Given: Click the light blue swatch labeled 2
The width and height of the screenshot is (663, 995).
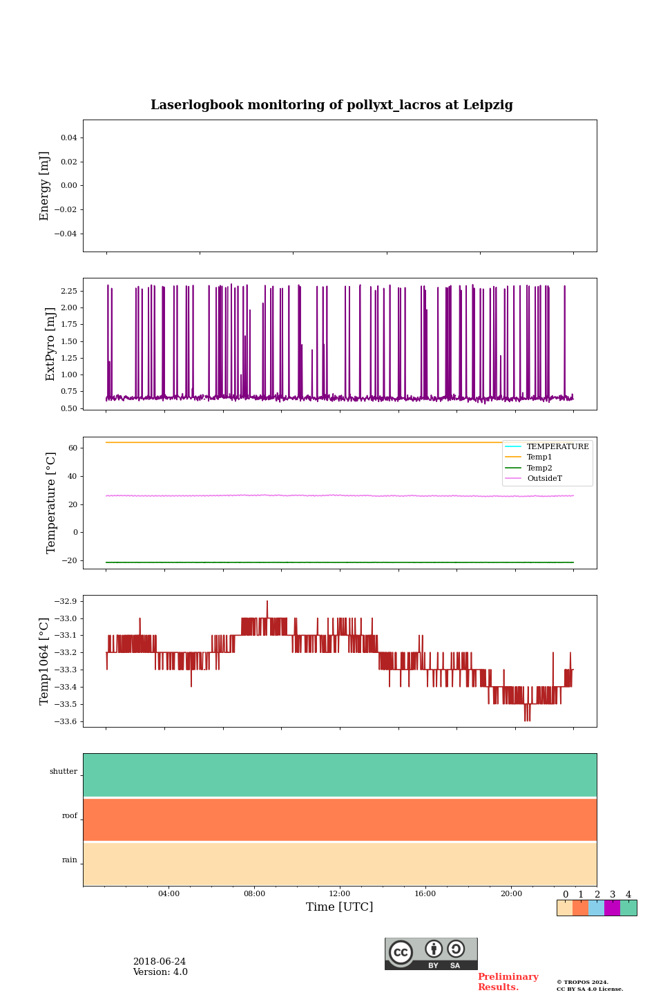Looking at the screenshot, I should pos(596,908).
